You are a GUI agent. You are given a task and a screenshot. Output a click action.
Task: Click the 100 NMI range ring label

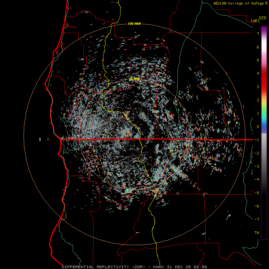point(134,24)
